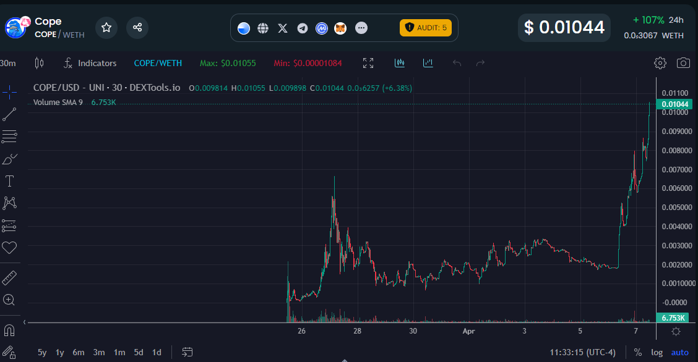The image size is (698, 362).
Task: Open chart settings gear
Action: 660,63
